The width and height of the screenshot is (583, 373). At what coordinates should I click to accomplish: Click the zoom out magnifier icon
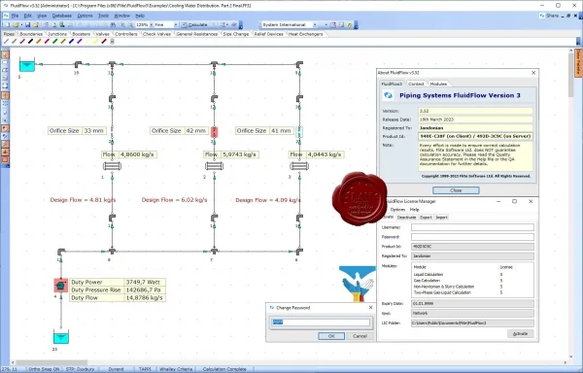coord(130,25)
